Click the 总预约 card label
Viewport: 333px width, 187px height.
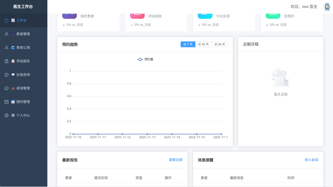(x=289, y=16)
